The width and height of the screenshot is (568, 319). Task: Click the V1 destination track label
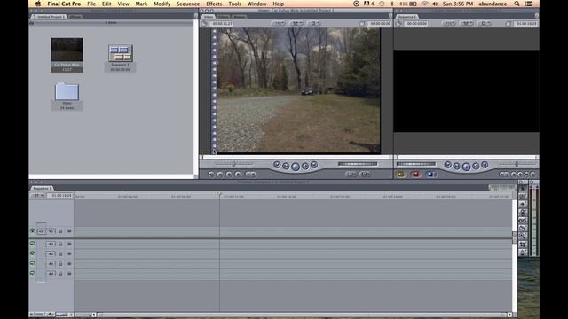pos(51,231)
